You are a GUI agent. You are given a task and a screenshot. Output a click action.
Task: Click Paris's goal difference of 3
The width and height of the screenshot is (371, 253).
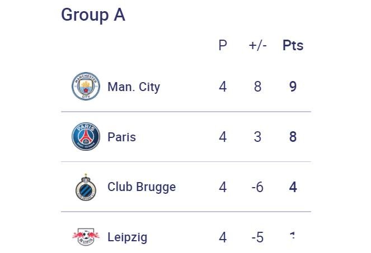click(257, 137)
